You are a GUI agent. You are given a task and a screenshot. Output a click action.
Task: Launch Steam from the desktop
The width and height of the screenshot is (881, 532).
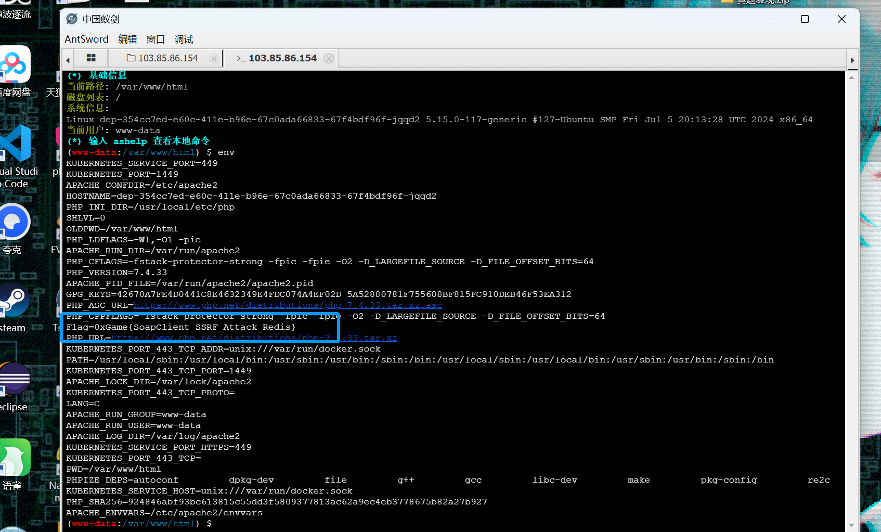coord(15,301)
